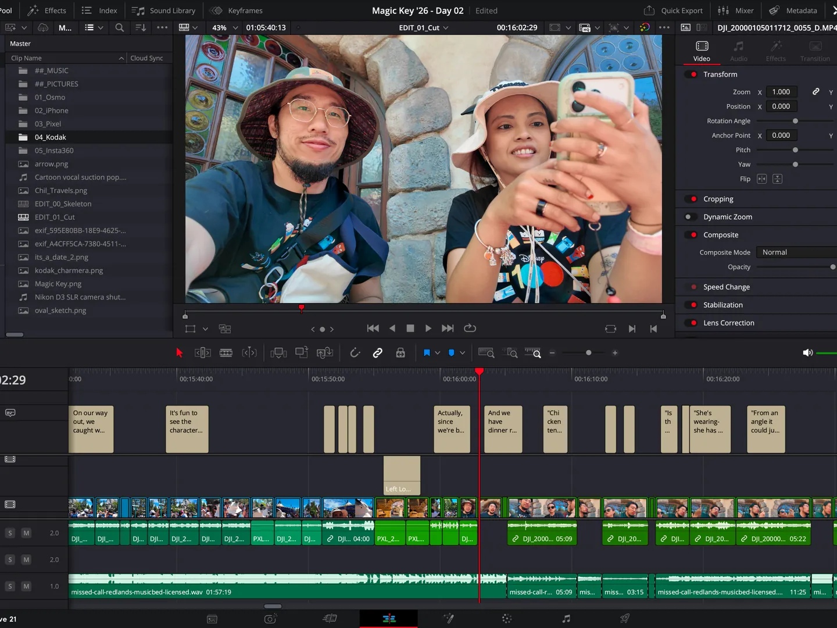Image resolution: width=837 pixels, height=628 pixels.
Task: Click the flip vertical icon
Action: coord(778,179)
